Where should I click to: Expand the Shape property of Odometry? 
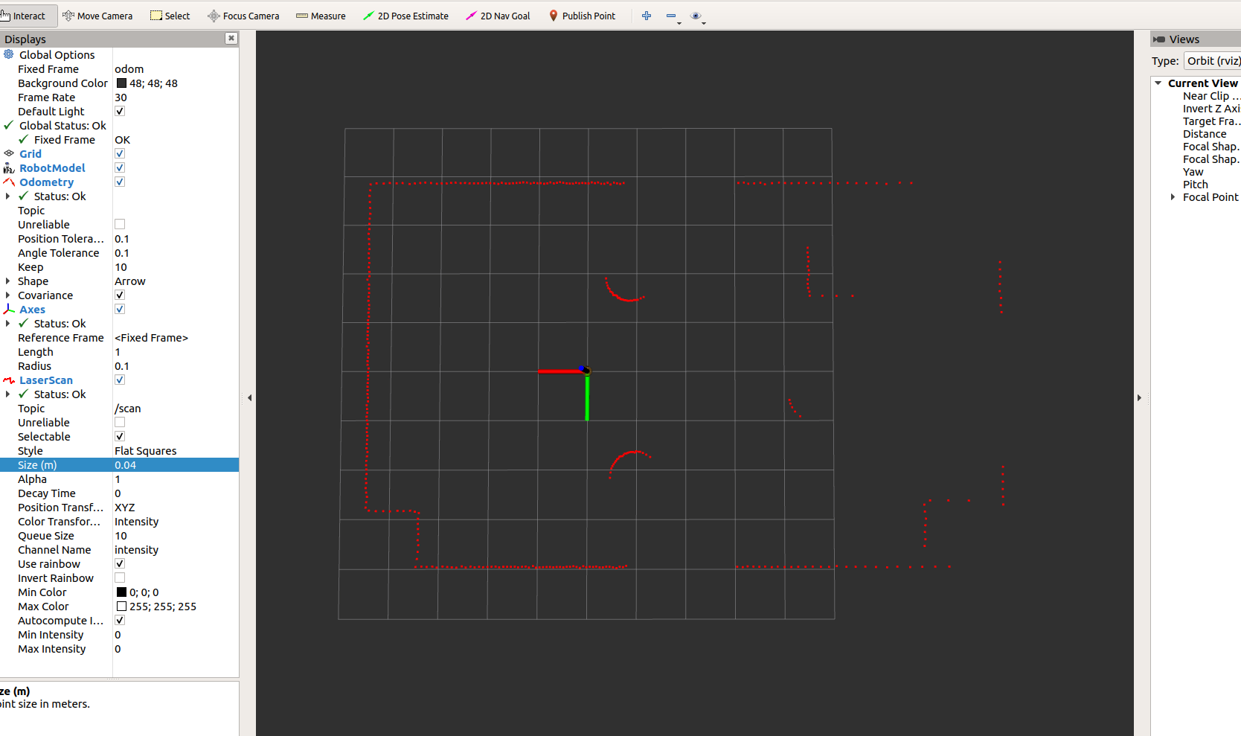(8, 281)
